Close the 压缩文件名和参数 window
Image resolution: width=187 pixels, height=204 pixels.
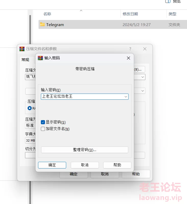(145, 49)
